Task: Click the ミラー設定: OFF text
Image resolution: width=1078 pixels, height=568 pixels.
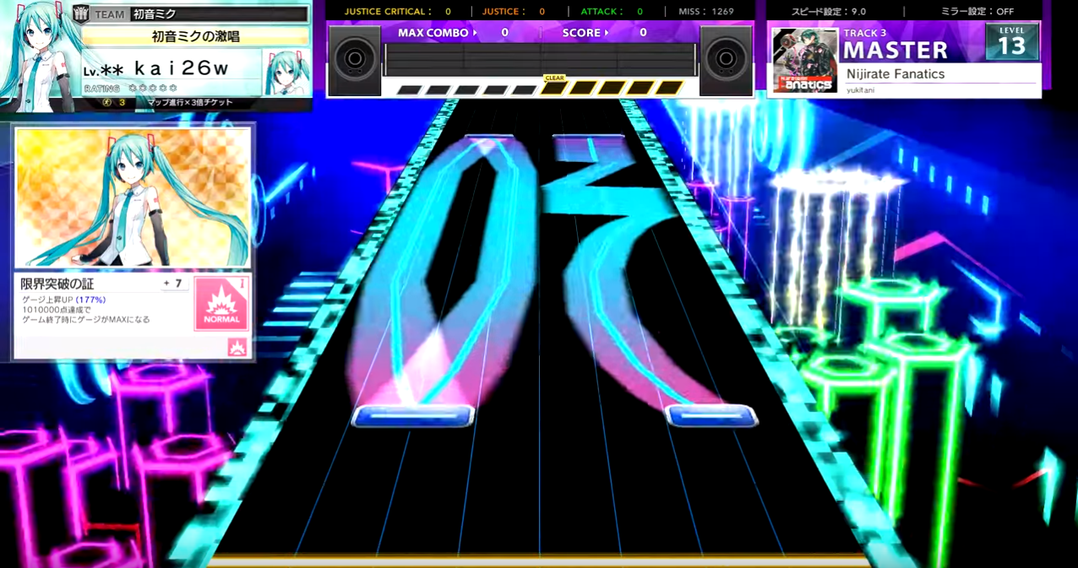Action: point(977,11)
